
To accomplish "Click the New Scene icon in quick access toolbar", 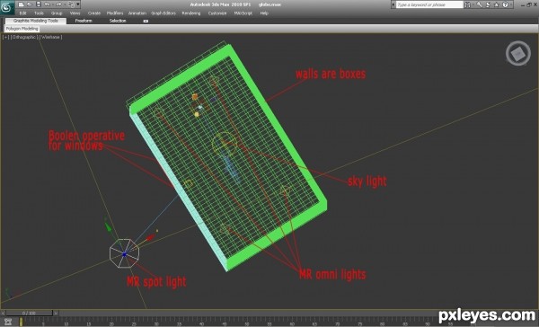I will point(21,4).
